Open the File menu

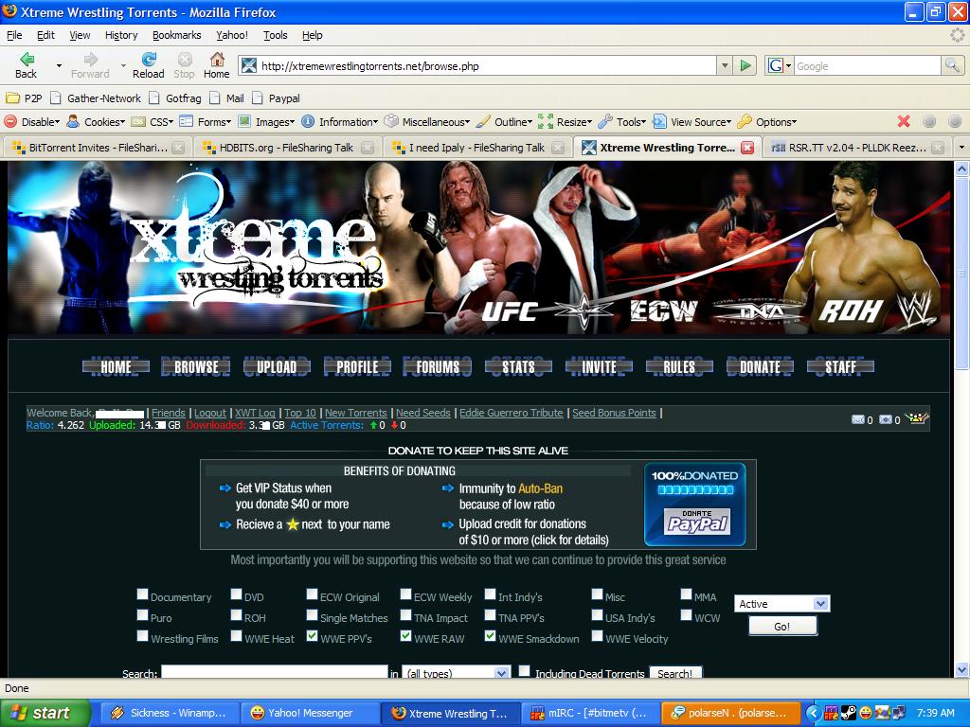[14, 35]
